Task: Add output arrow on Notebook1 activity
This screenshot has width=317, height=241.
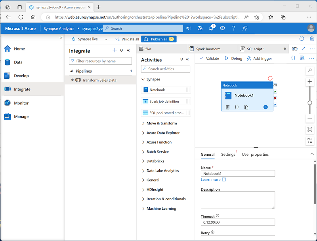Action: point(265,107)
